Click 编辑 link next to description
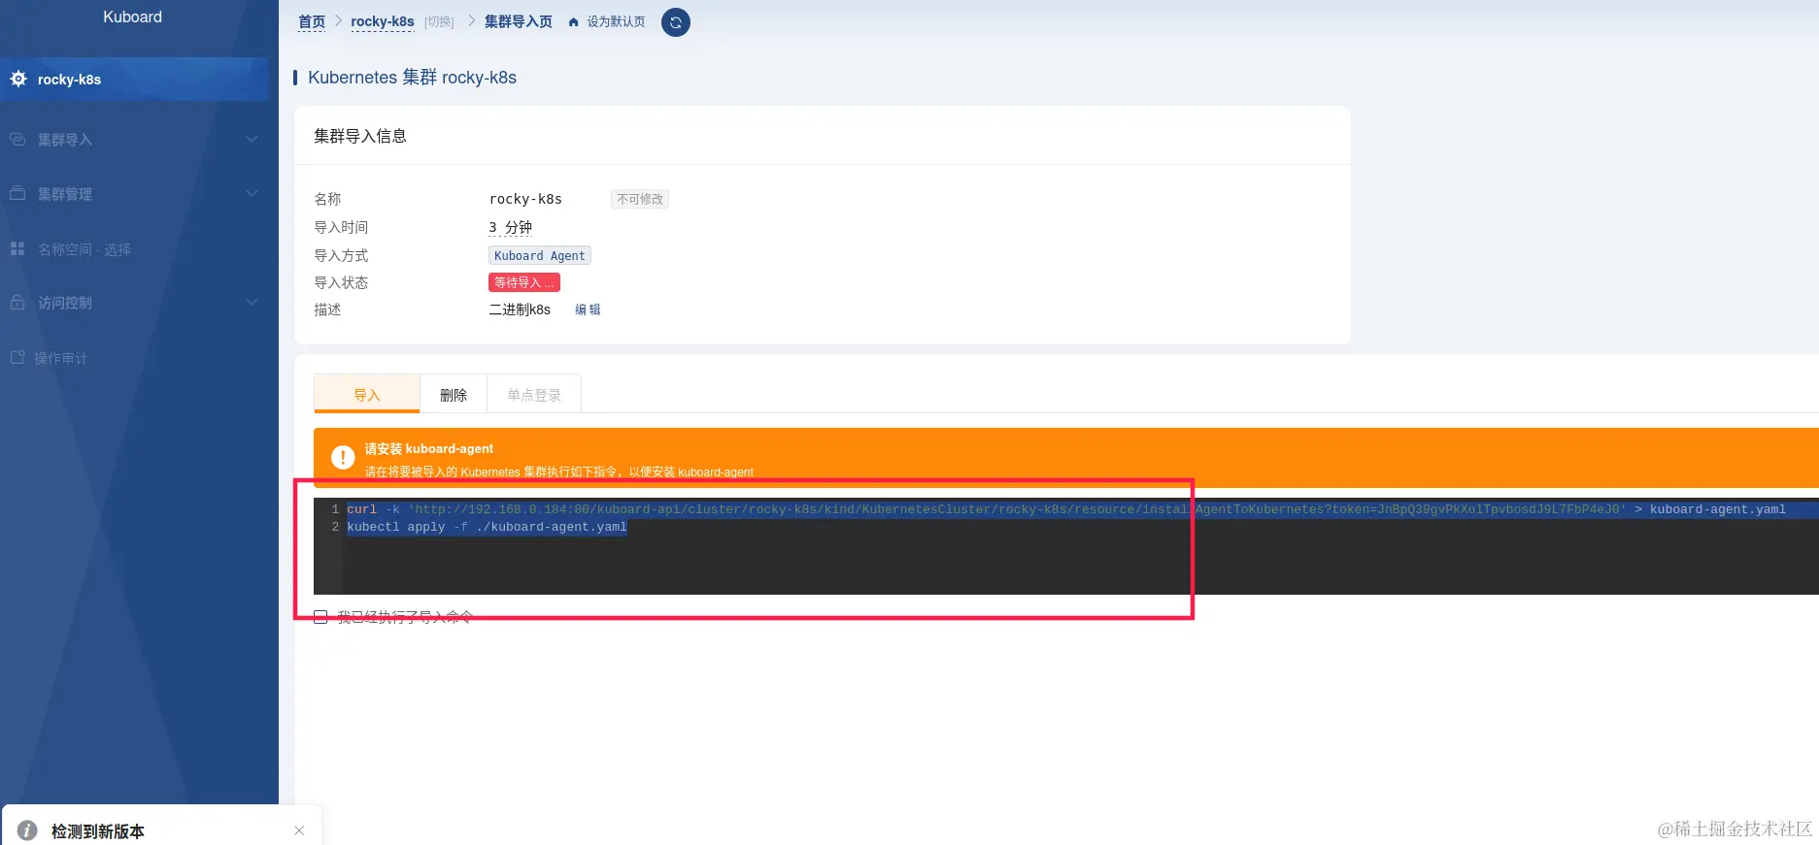The image size is (1819, 845). coord(588,309)
